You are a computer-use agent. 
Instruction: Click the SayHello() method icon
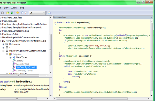(14, 71)
